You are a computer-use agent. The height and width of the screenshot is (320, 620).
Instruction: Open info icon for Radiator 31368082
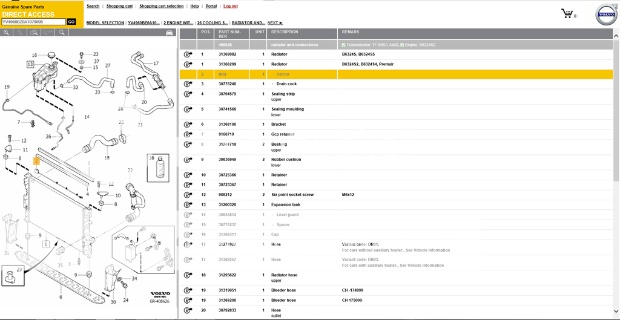188,54
